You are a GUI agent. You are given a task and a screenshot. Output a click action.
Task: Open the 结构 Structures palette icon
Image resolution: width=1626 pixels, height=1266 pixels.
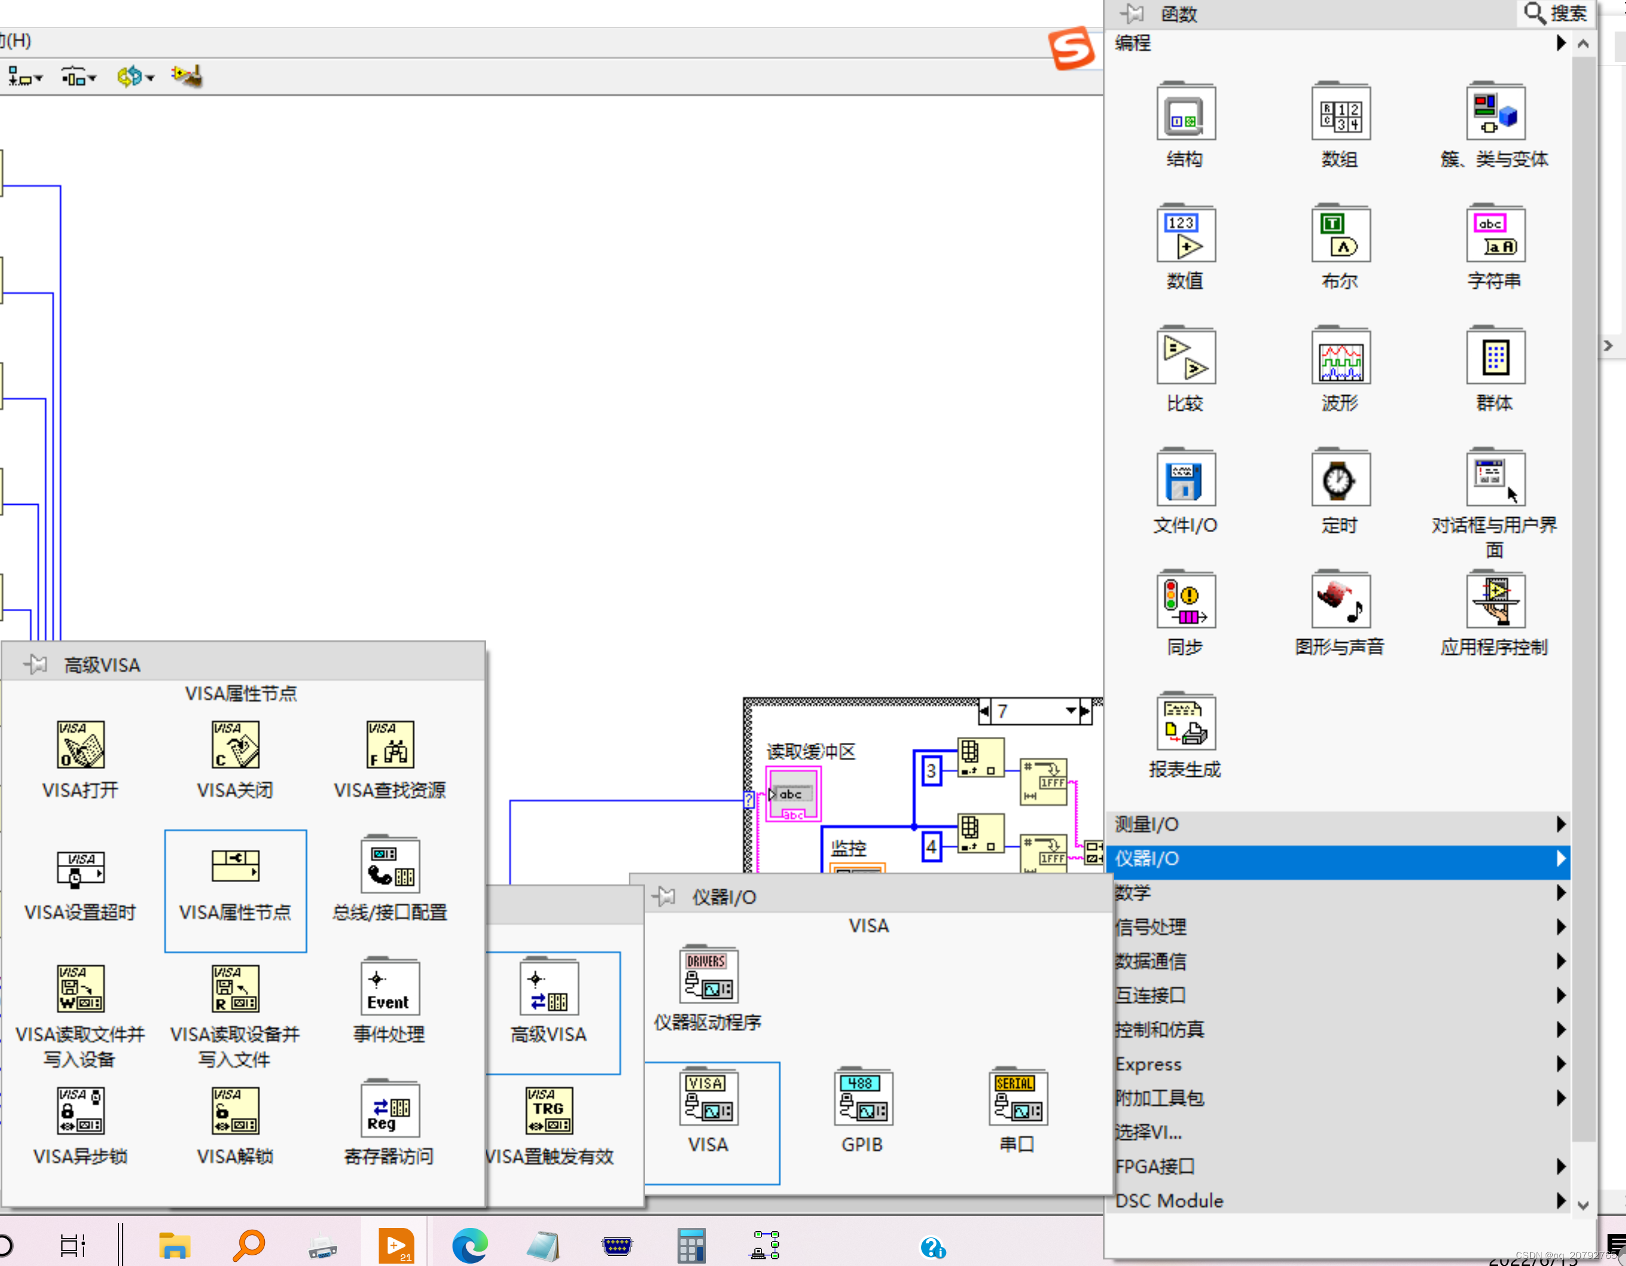[x=1185, y=113]
